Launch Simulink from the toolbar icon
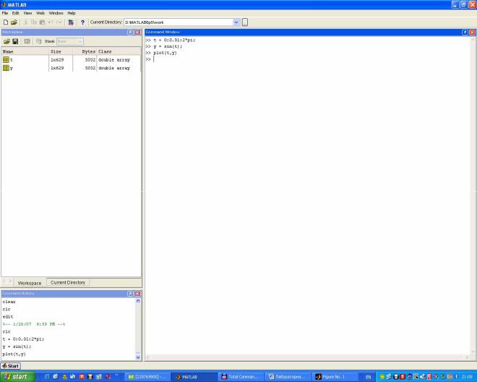The image size is (477, 382). [x=71, y=22]
